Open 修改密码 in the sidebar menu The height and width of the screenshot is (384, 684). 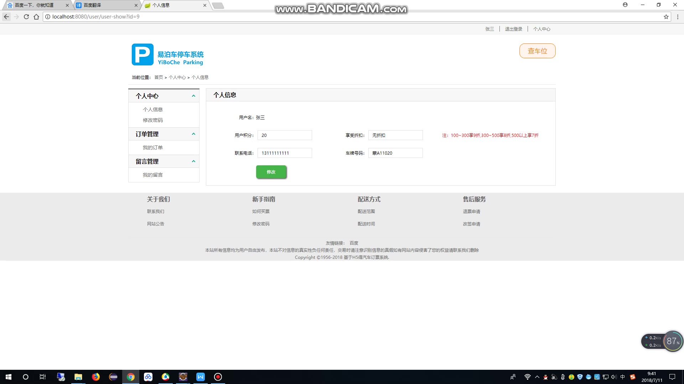(152, 120)
